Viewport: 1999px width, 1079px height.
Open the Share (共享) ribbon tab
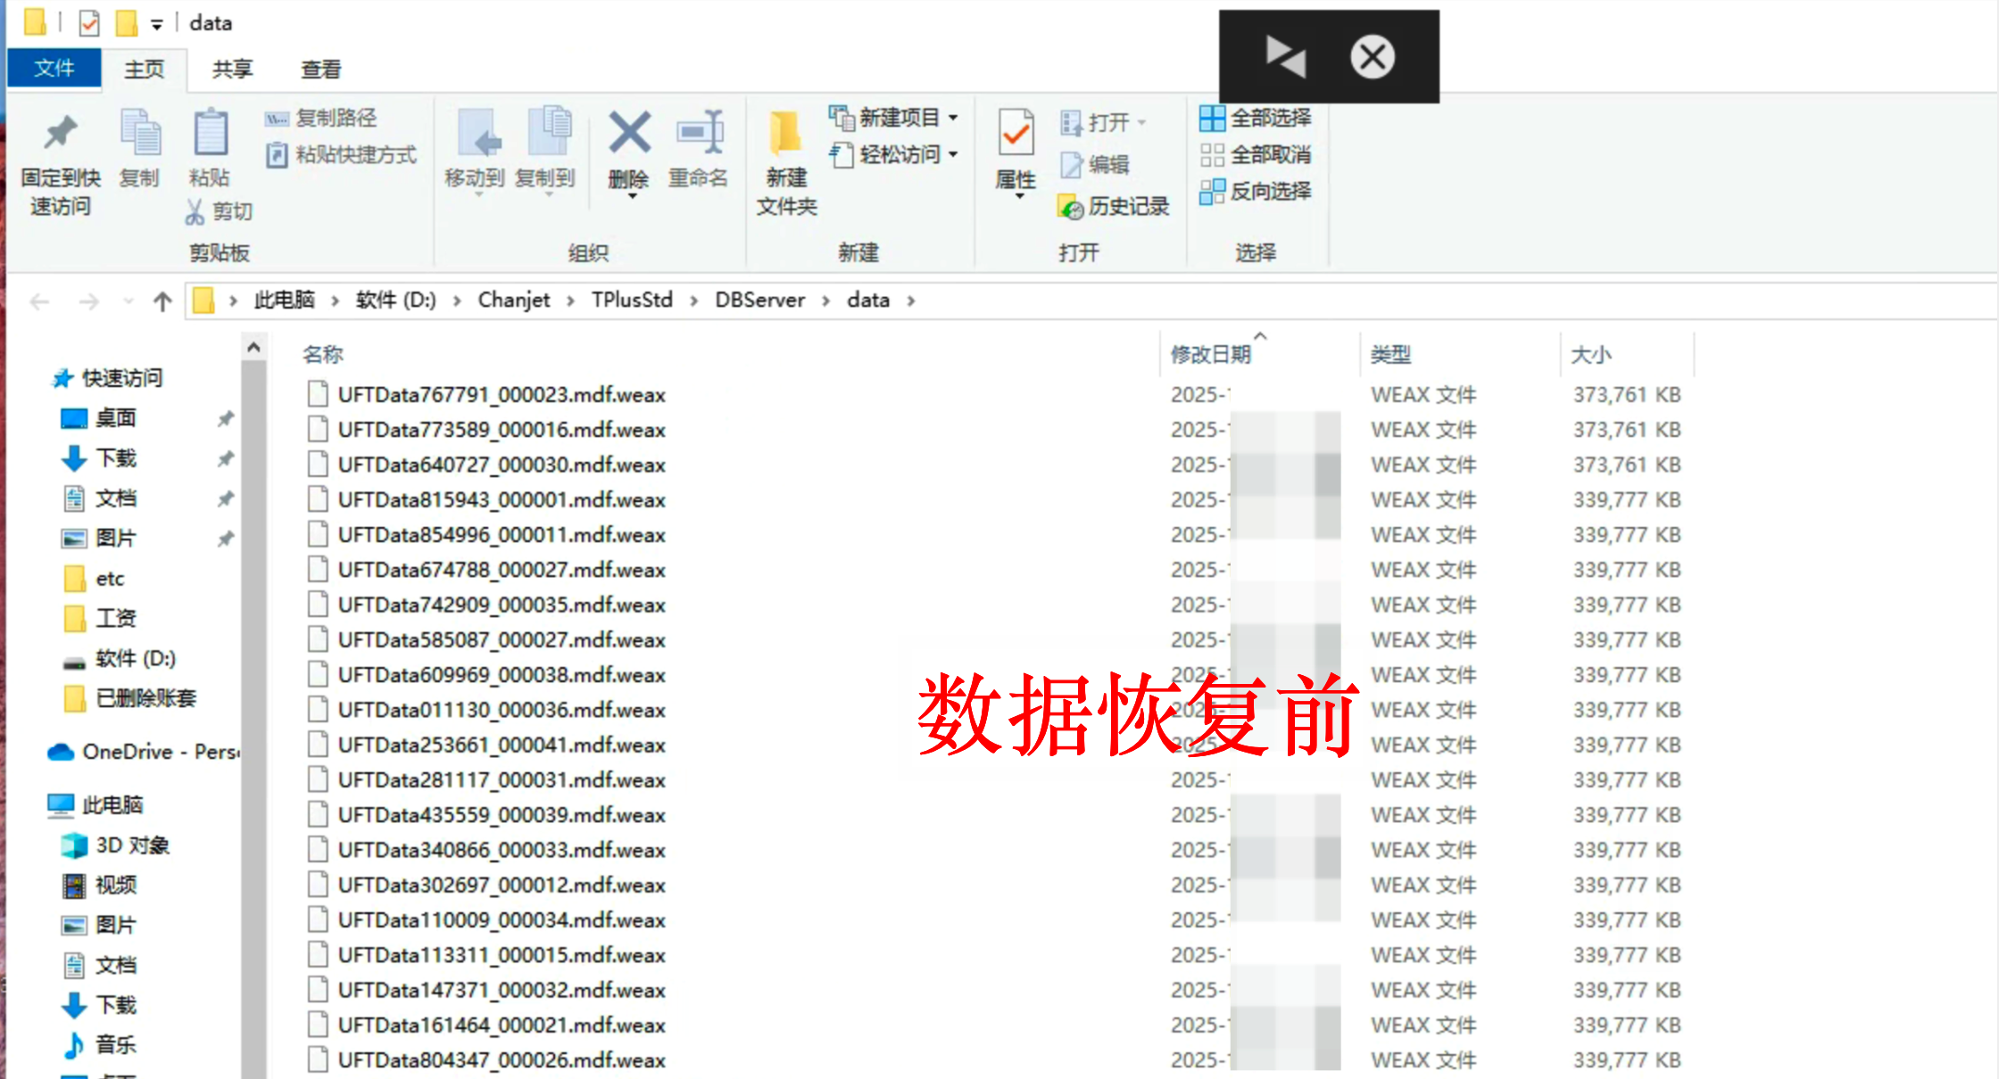coord(232,70)
